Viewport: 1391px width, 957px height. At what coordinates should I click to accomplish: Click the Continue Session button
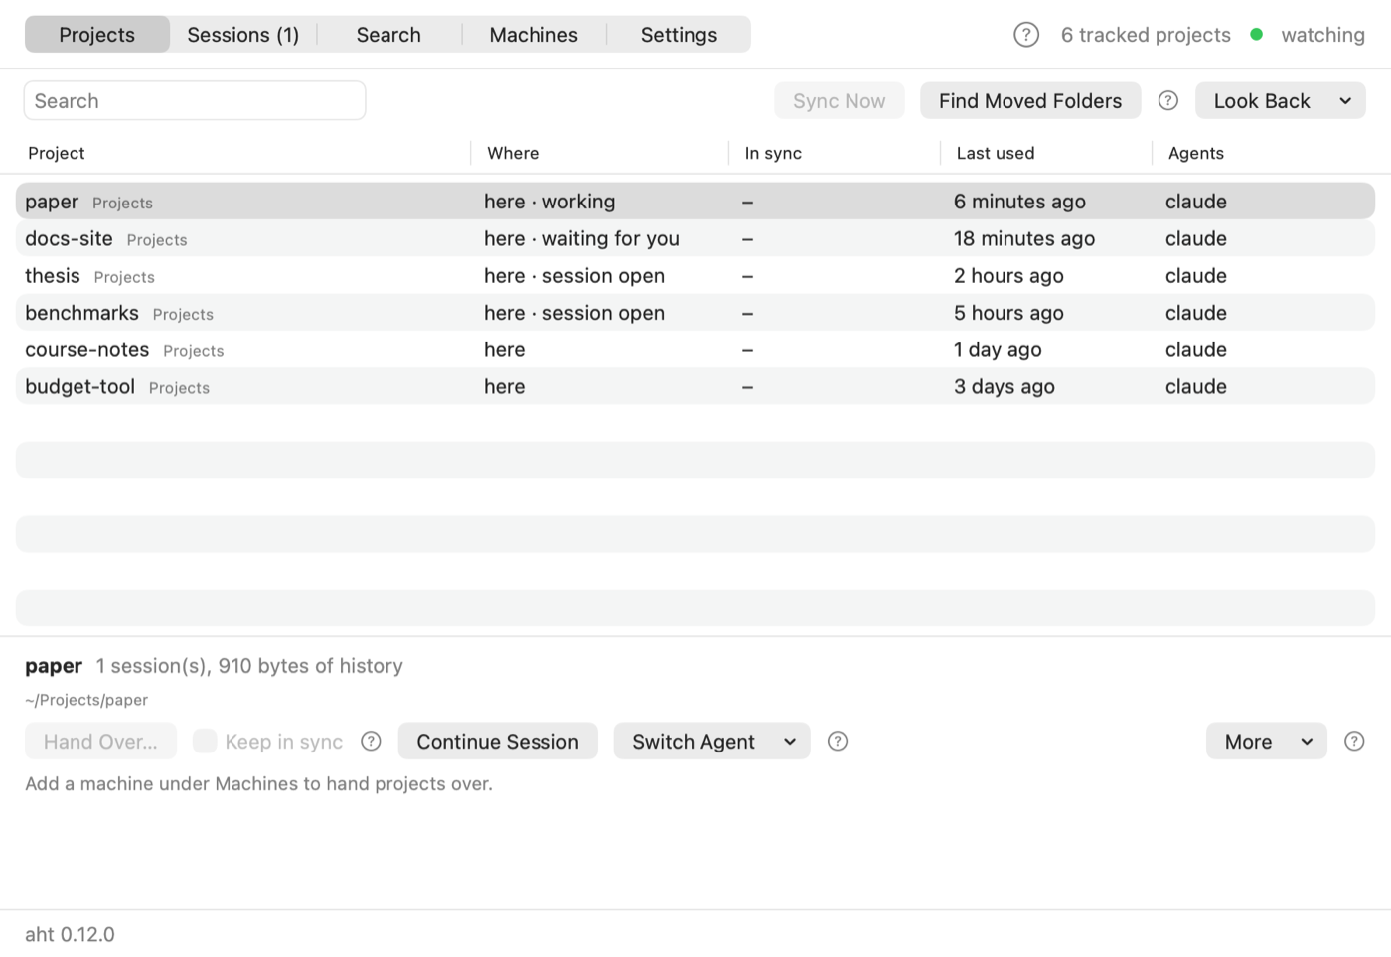coord(498,741)
